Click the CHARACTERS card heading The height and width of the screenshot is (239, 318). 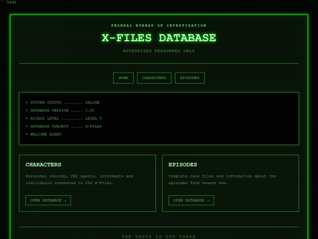pyautogui.click(x=44, y=165)
